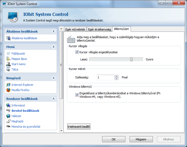Screen dimensions: 187x147
Task: Open the Start menü link
Action: pos(19,64)
